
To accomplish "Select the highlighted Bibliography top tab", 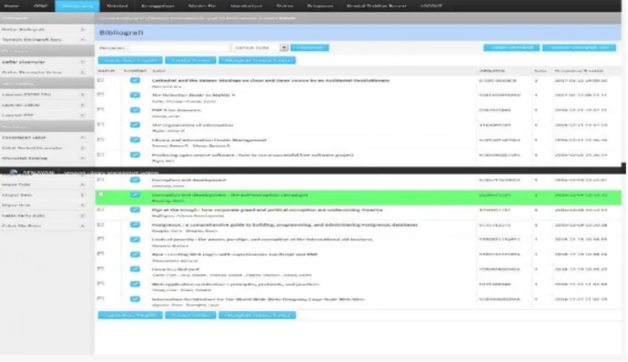I will [77, 6].
